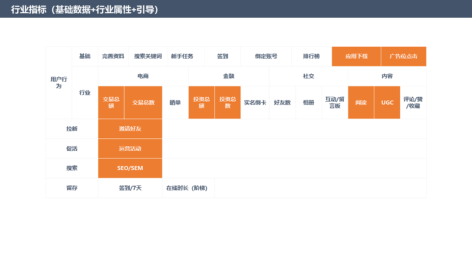472x265 pixels.
Task: Click the 签到 cell in 基础 row
Action: click(x=223, y=56)
